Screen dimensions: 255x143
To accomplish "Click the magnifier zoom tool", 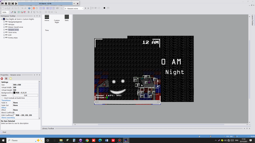I will [56, 12].
